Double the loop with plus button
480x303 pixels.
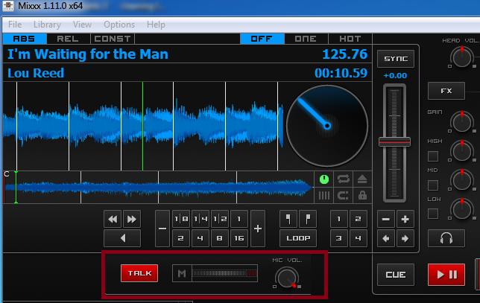coord(258,229)
